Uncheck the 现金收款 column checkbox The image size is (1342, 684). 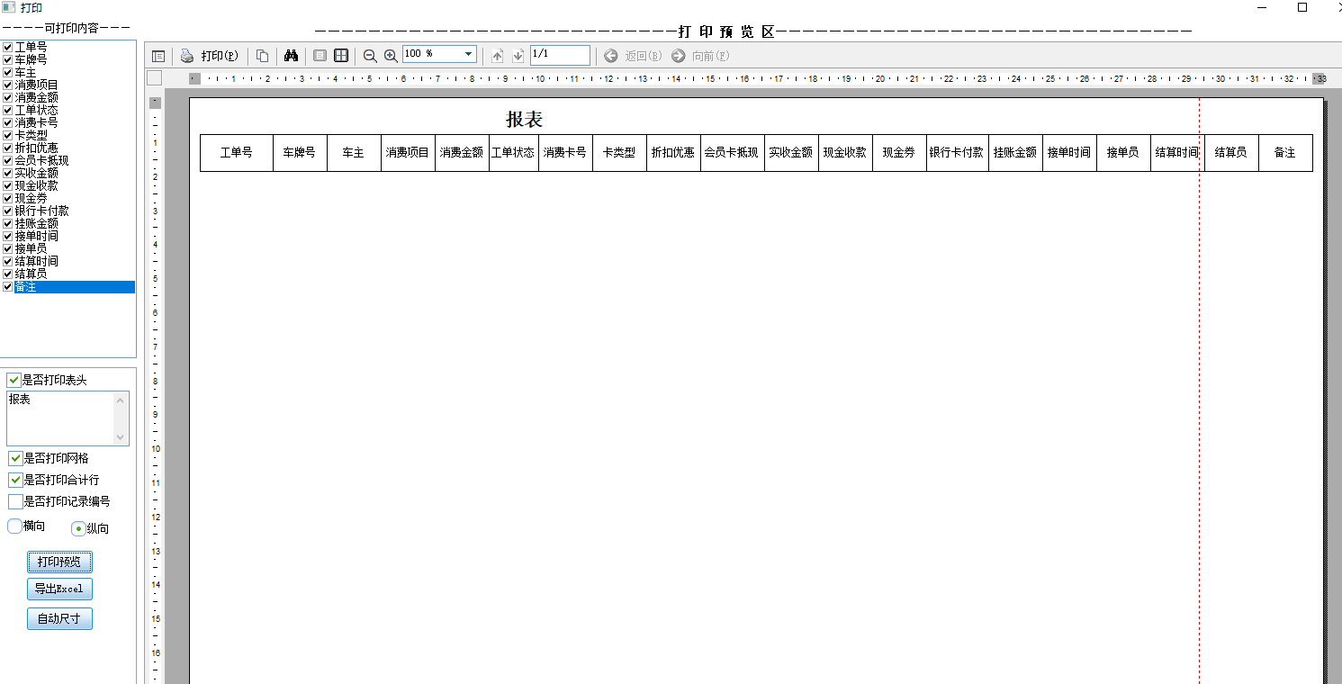[x=8, y=185]
